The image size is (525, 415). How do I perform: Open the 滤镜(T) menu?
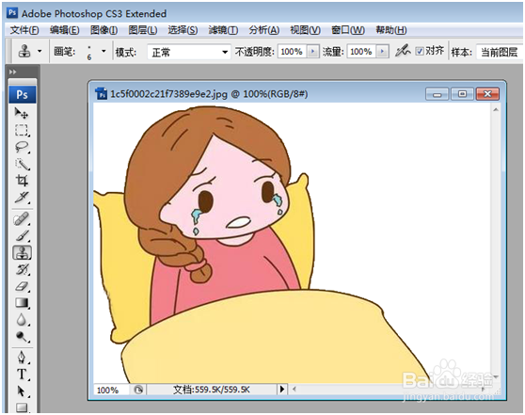click(223, 30)
